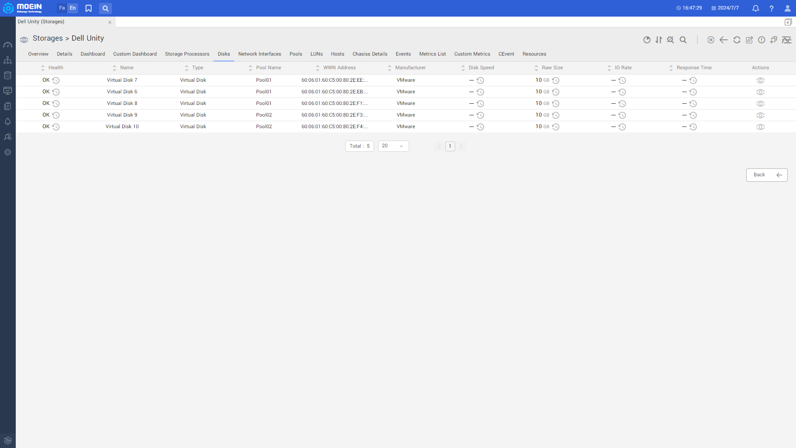Click the edit pencil icon in toolbar
This screenshot has width=796, height=448.
749,40
